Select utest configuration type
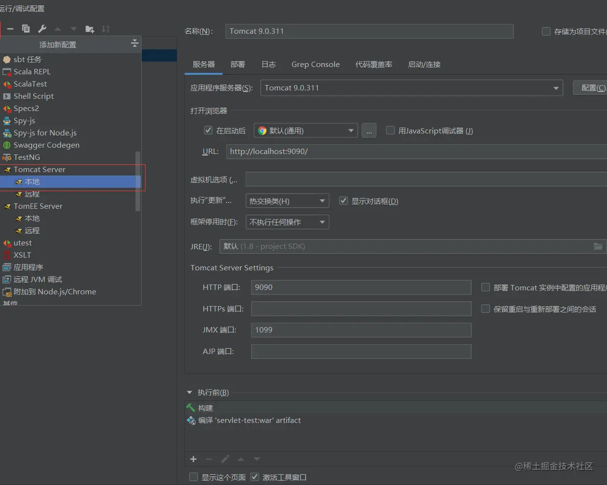 [x=71, y=242]
